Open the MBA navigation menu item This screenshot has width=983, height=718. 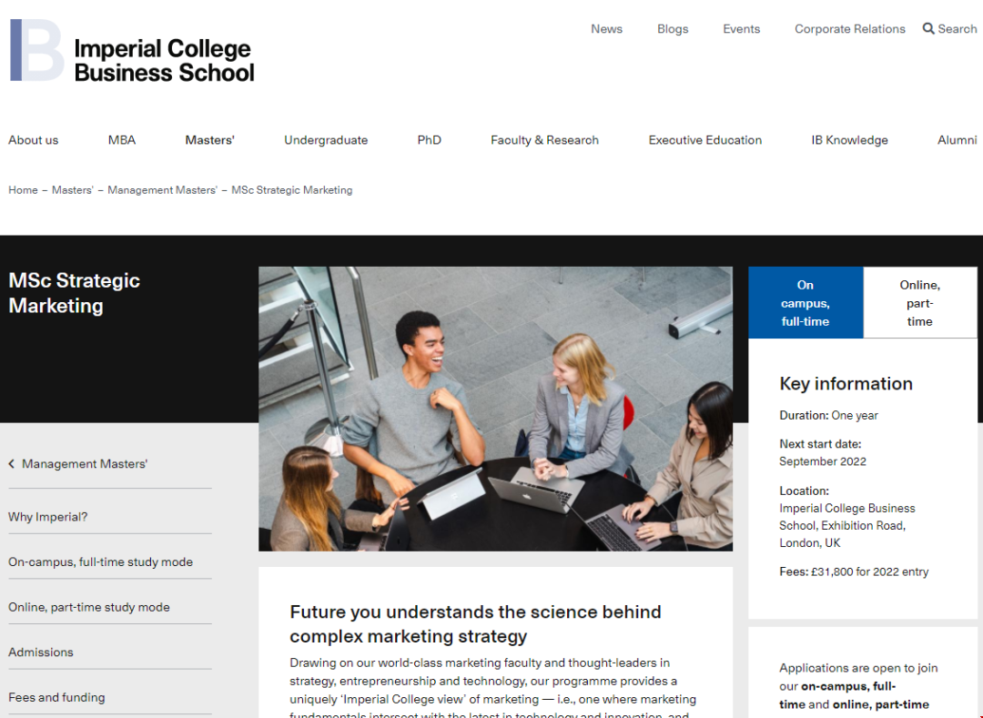point(122,140)
